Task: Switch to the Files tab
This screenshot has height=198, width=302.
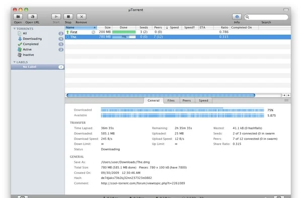Action: click(x=171, y=101)
